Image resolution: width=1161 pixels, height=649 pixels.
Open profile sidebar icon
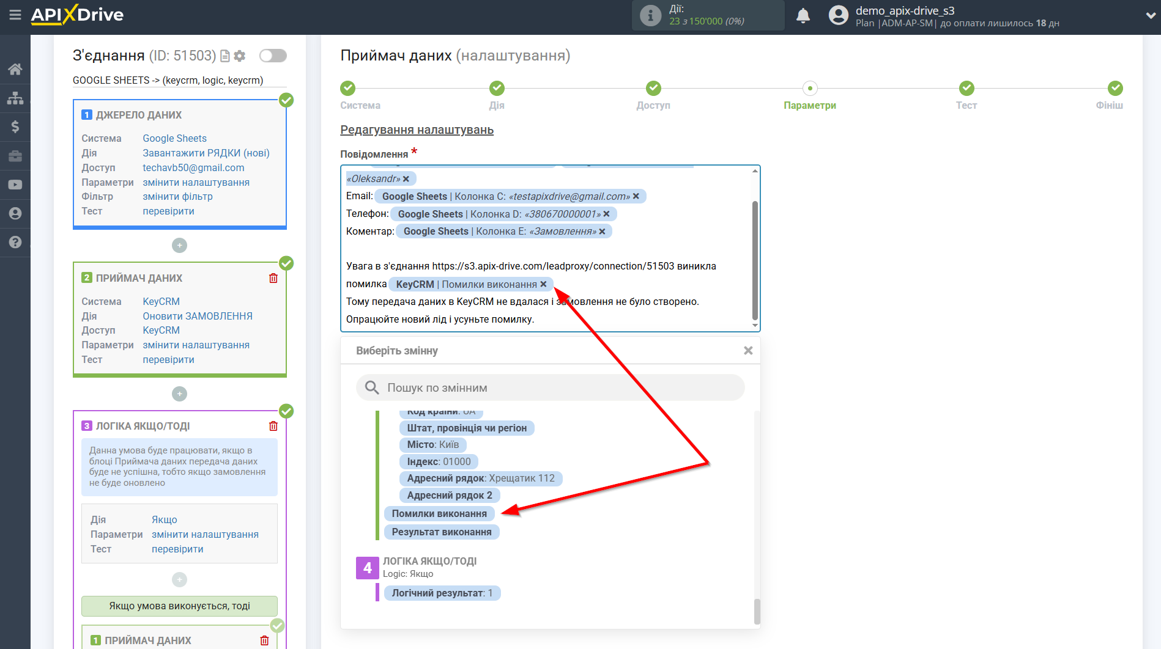click(15, 213)
